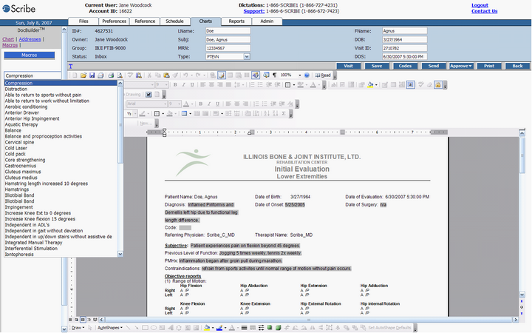Click the LName input field
532x333 pixels.
[x=228, y=31]
